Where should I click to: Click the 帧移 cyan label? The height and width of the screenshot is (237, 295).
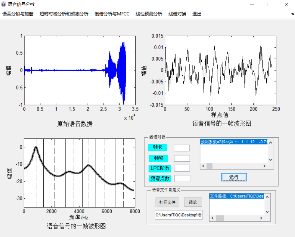tap(158, 158)
